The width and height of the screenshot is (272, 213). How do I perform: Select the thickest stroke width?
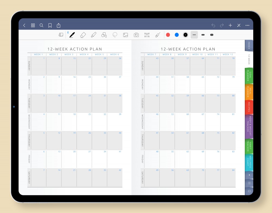[x=212, y=35]
